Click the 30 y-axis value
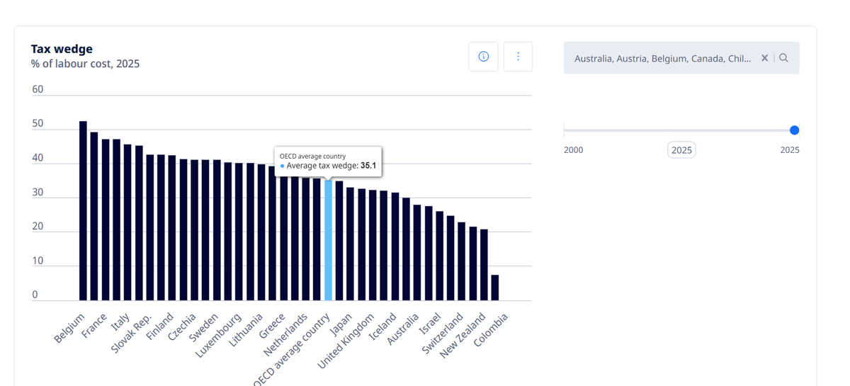The image size is (850, 386). click(x=38, y=192)
